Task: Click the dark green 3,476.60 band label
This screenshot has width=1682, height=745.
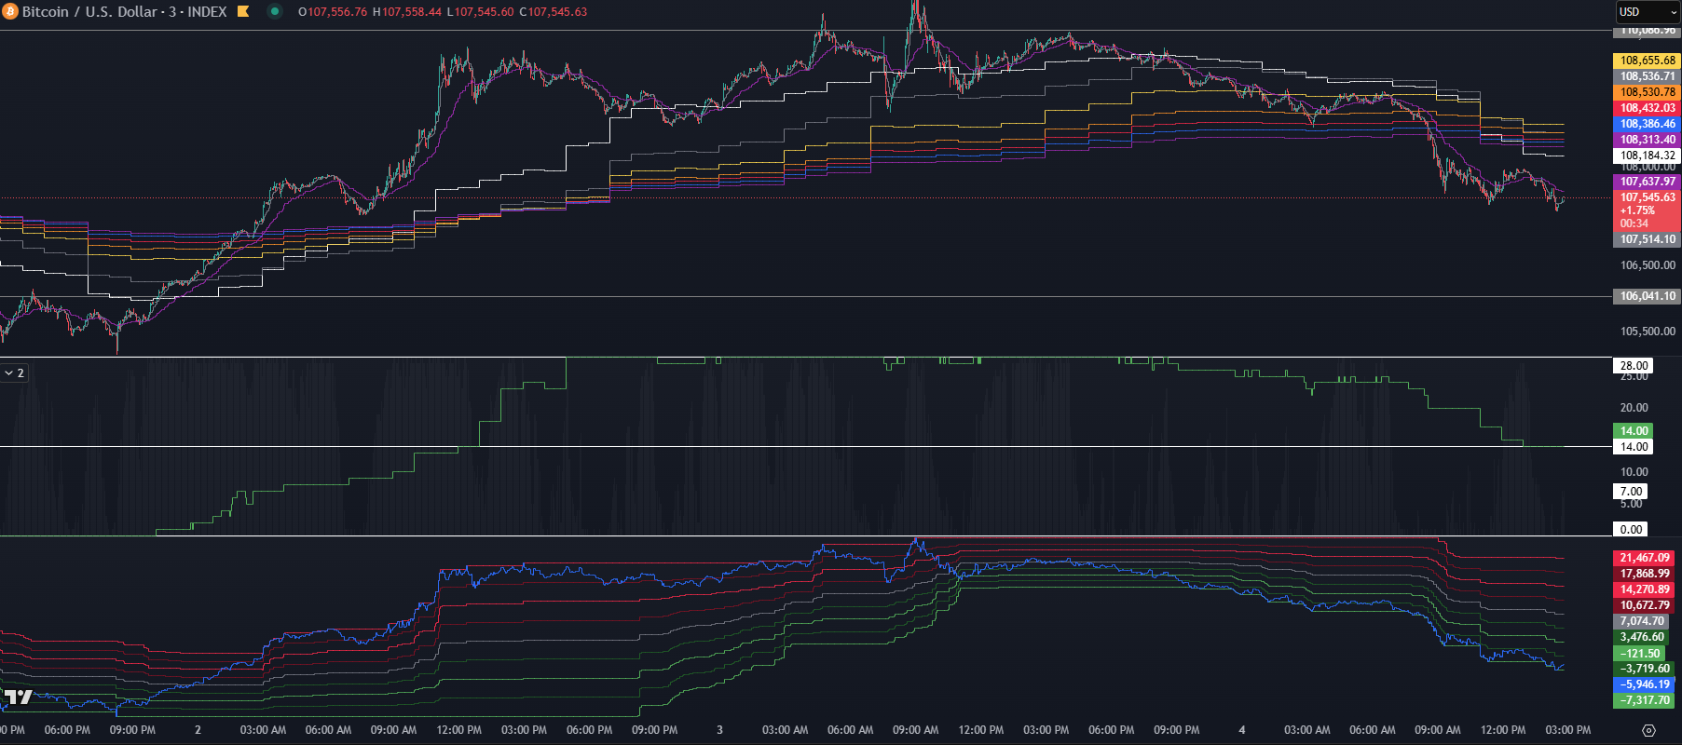Action: [1642, 637]
